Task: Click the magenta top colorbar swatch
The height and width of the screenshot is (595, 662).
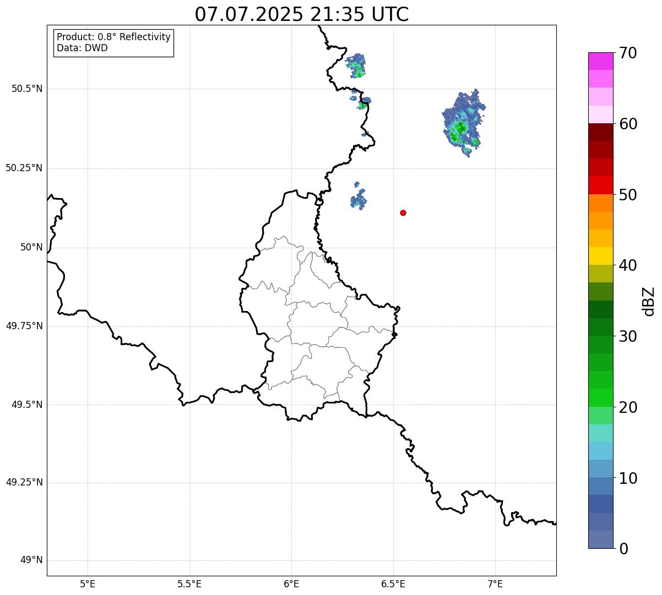Action: pyautogui.click(x=601, y=61)
